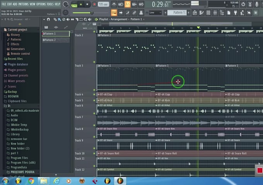
Task: Mute Track 4 via green dot
Action: click(94, 94)
